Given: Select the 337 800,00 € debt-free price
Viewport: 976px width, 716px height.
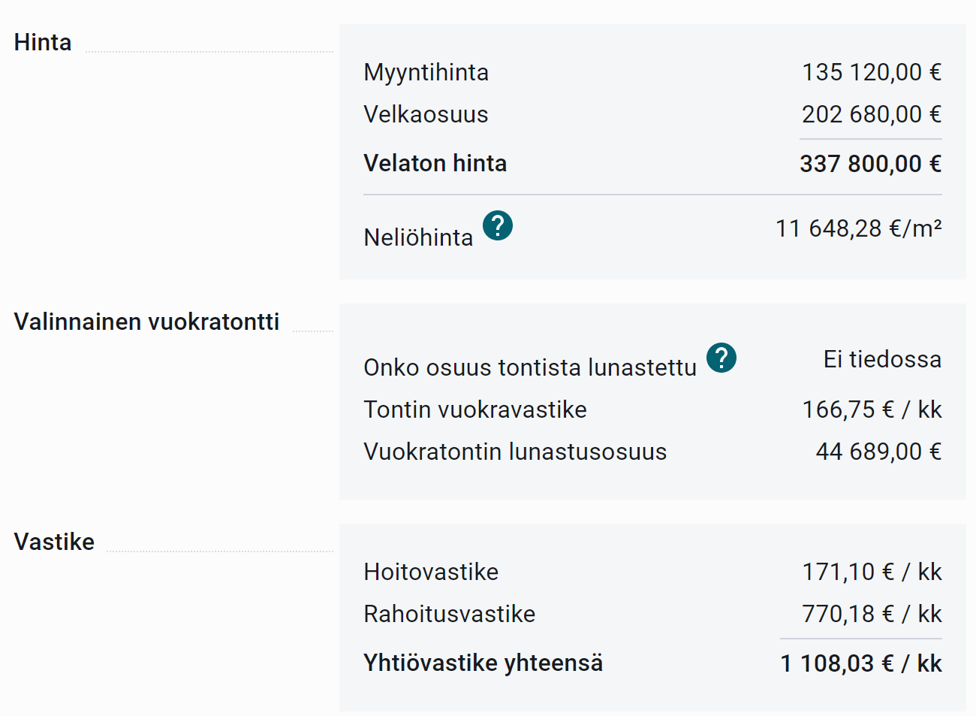Looking at the screenshot, I should (870, 164).
